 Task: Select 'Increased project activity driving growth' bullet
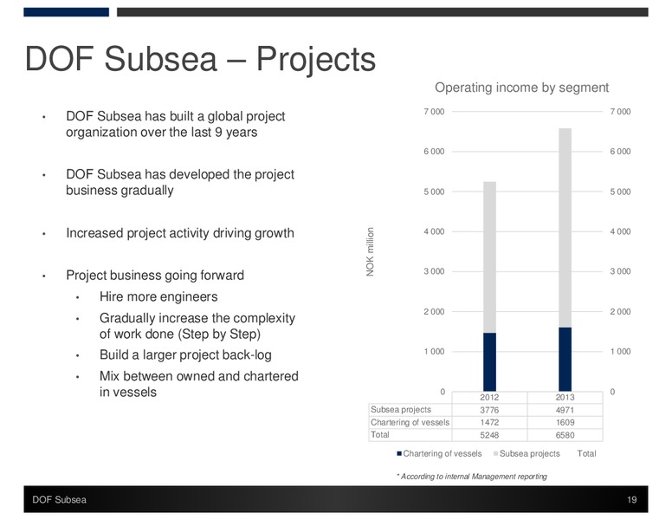tap(180, 233)
